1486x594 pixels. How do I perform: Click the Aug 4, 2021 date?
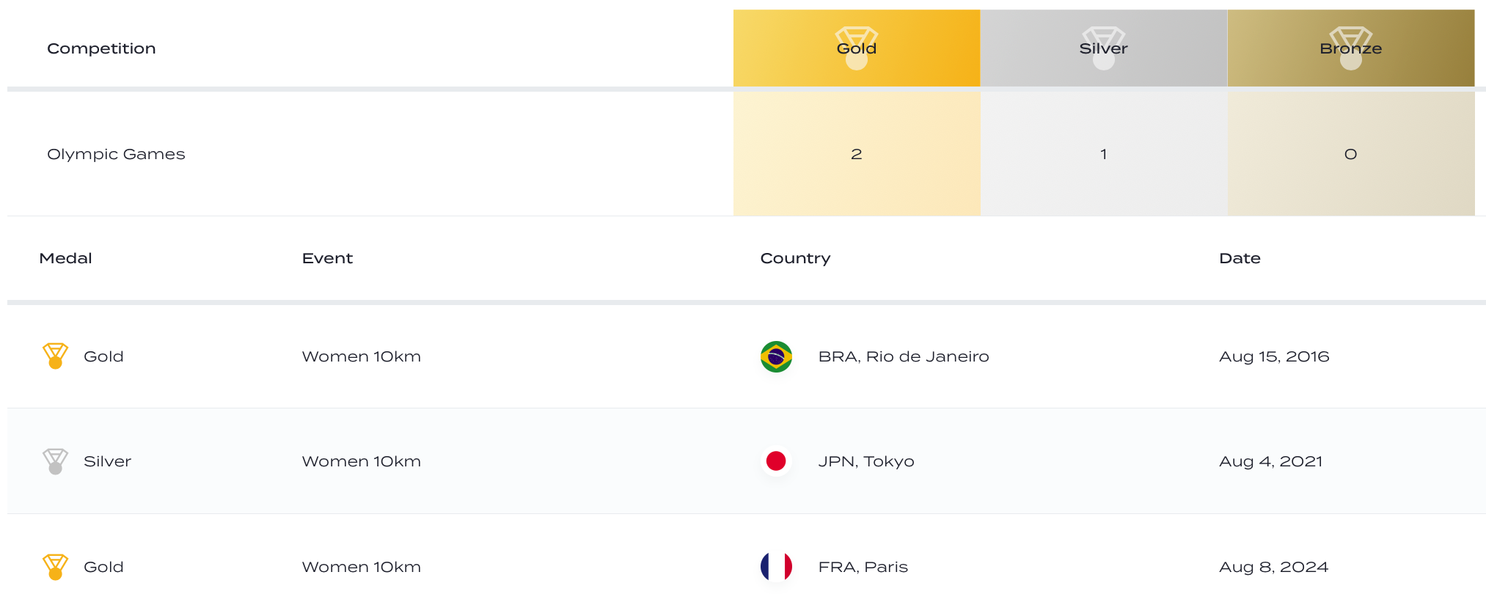pos(1270,461)
